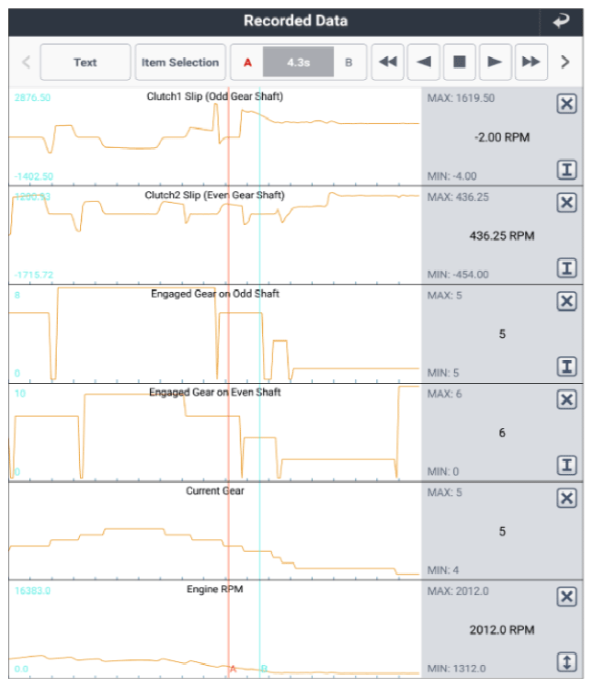Select the Engaged Gear on Odd Shaft title

(215, 294)
